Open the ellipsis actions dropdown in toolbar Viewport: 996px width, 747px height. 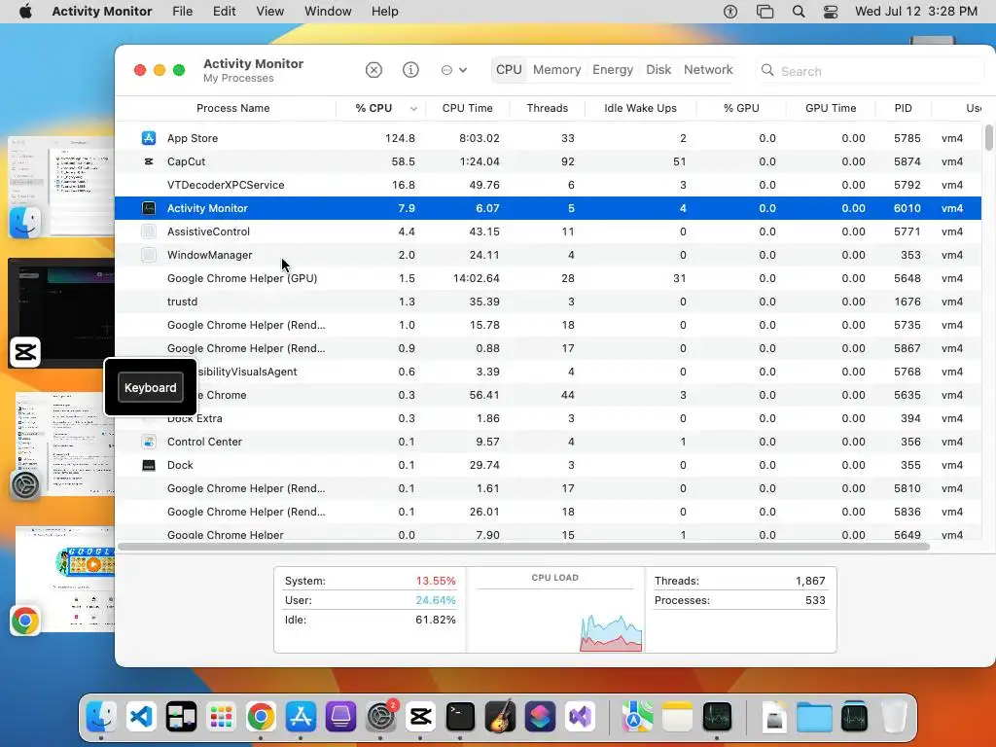click(x=453, y=70)
